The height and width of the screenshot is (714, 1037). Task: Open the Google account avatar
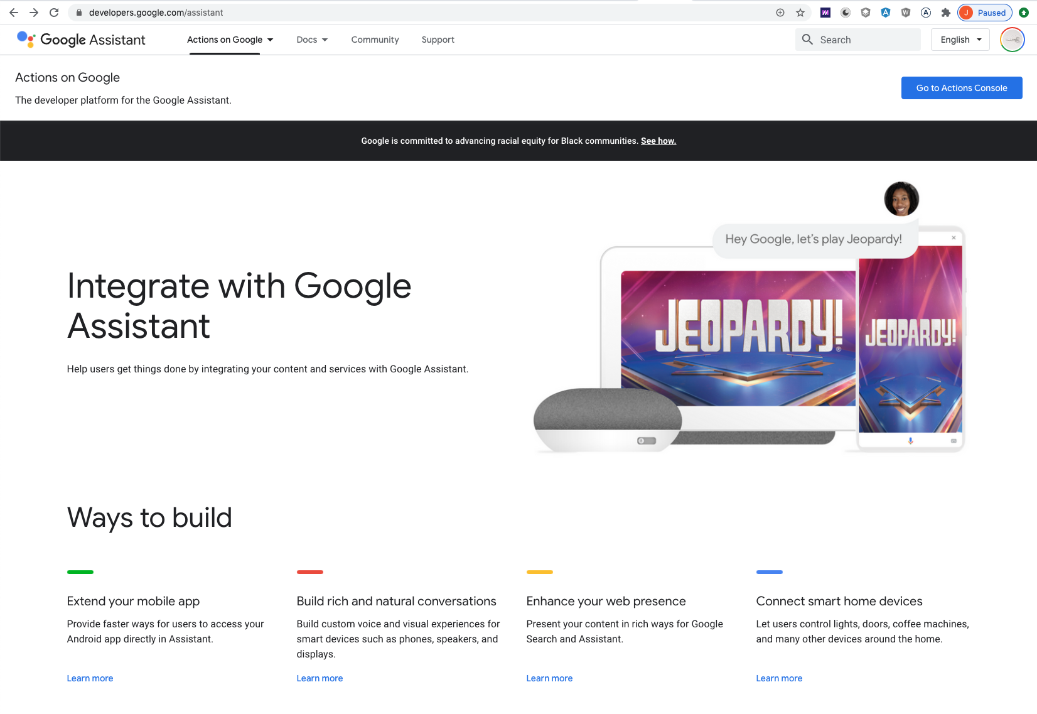click(x=1013, y=40)
